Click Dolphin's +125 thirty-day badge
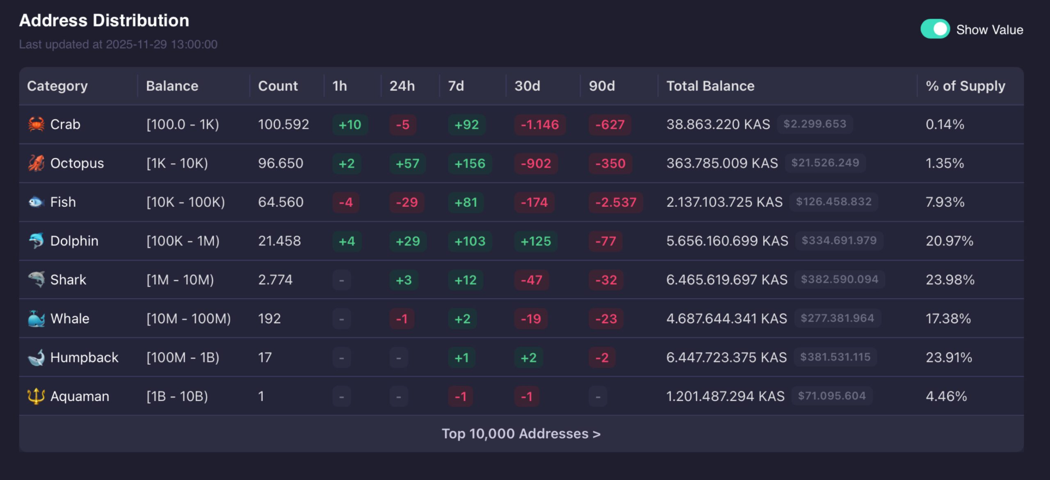This screenshot has width=1050, height=480. (535, 241)
